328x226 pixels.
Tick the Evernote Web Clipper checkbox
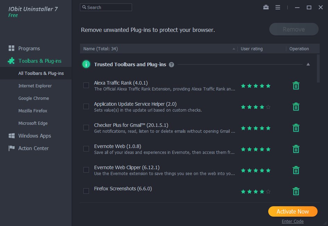tap(86, 170)
